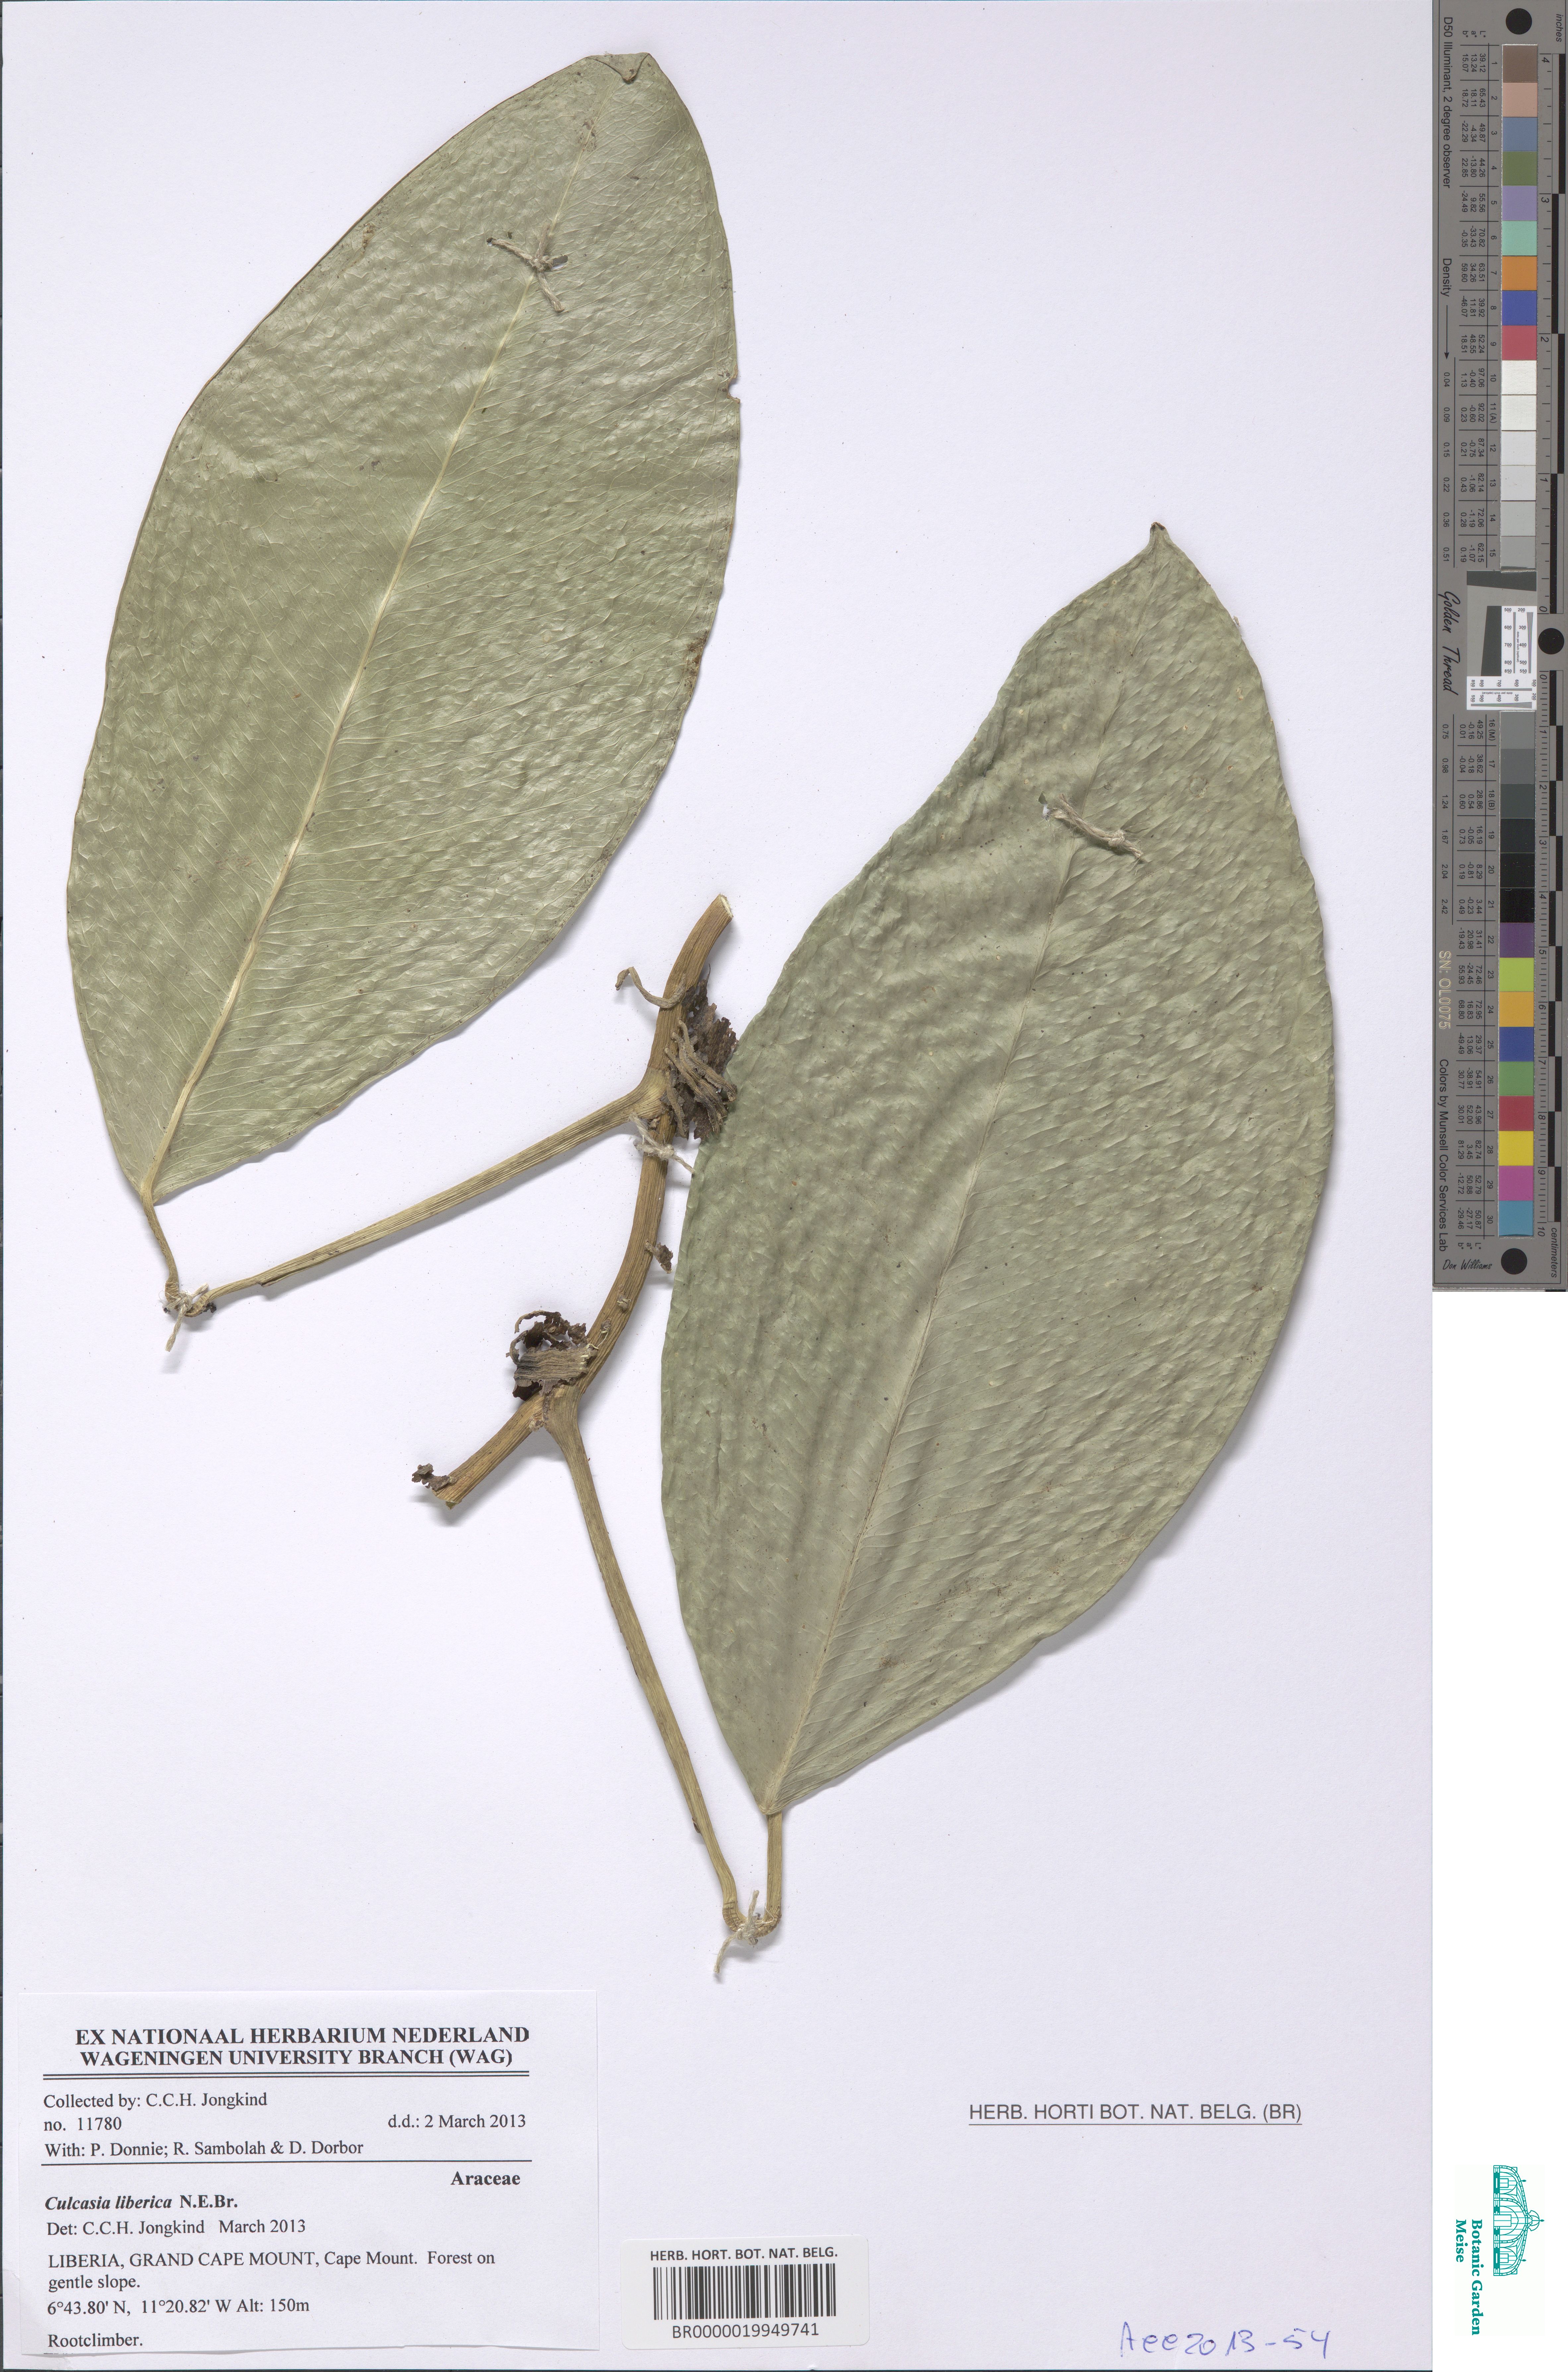The height and width of the screenshot is (2372, 1568).
Task: Click the coordinates '6°43.80' N, 11°20.82' W Alt: 150m'
Action: coord(178,2306)
